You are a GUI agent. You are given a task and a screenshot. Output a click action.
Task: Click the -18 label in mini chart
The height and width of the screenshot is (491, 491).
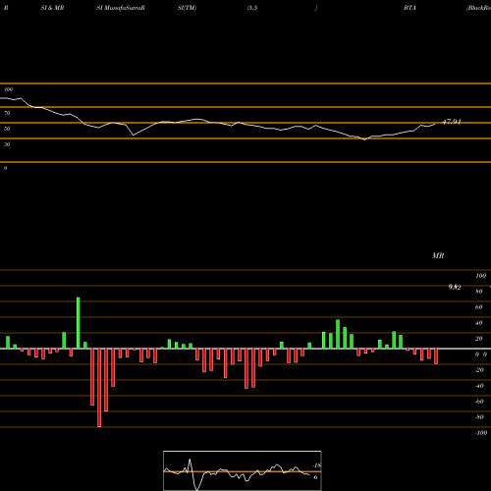point(317,465)
